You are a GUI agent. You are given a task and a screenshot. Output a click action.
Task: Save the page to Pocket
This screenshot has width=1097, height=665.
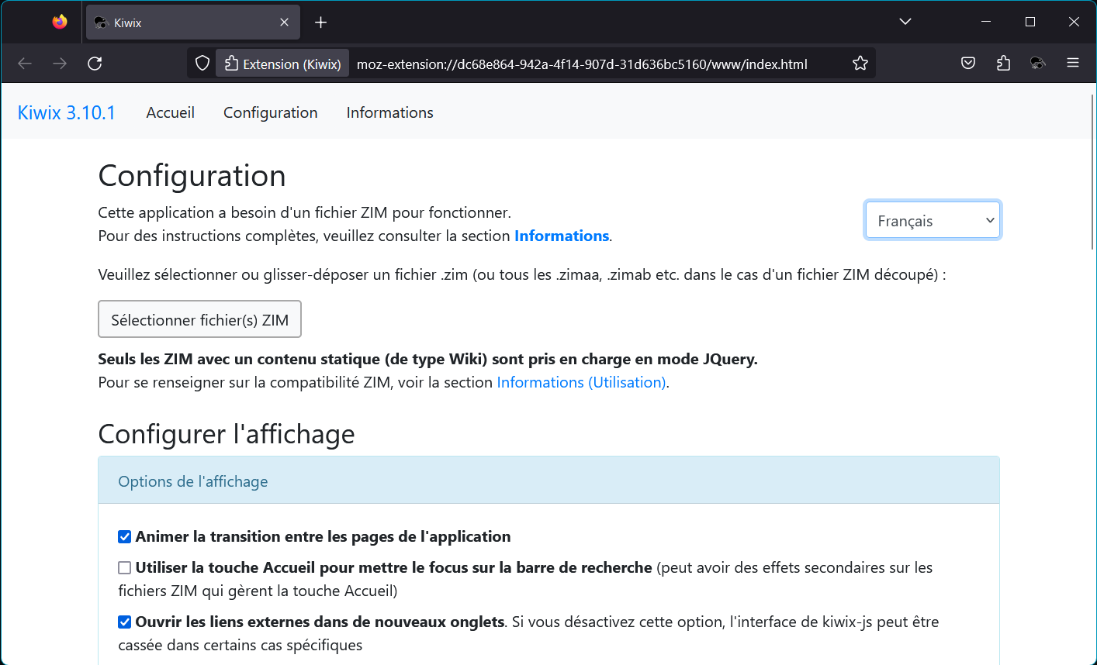pos(967,63)
